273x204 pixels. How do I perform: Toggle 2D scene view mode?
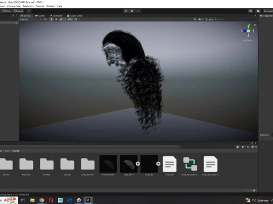(45, 19)
